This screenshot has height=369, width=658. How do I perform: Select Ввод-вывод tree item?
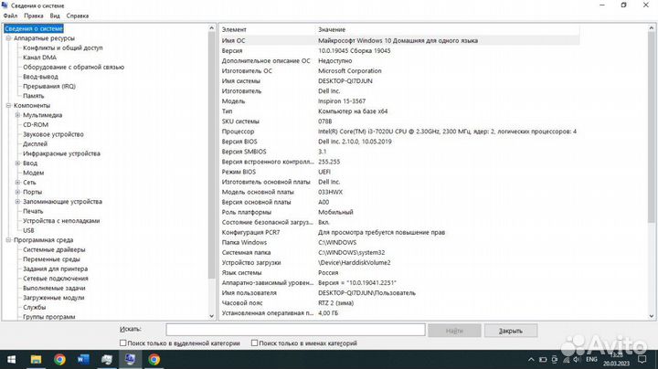(40, 77)
